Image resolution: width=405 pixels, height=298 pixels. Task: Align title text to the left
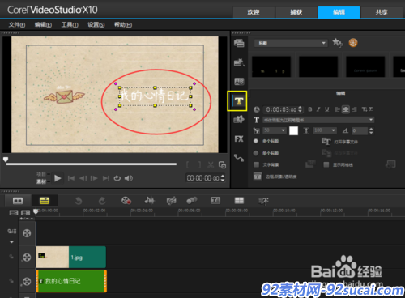(x=337, y=109)
